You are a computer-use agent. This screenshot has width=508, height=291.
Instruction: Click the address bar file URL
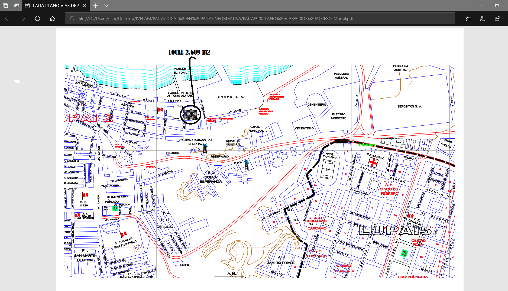(216, 18)
